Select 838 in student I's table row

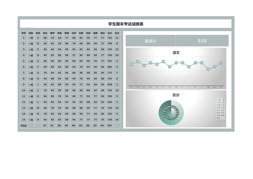pos(110,85)
